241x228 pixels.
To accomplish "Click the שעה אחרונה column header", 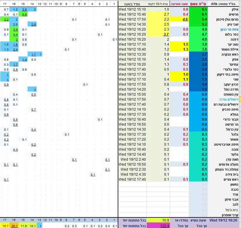I will pos(180,4).
